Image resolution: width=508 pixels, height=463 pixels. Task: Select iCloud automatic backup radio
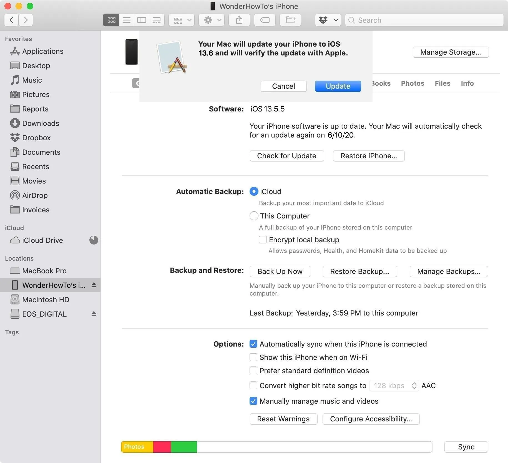click(254, 192)
